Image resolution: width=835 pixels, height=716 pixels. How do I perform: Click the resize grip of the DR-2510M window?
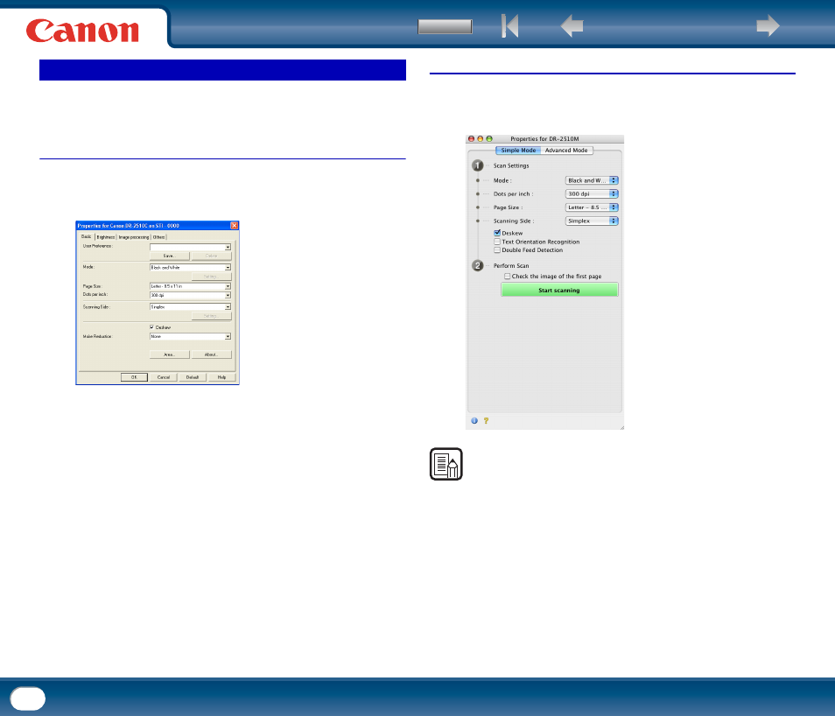(x=621, y=427)
